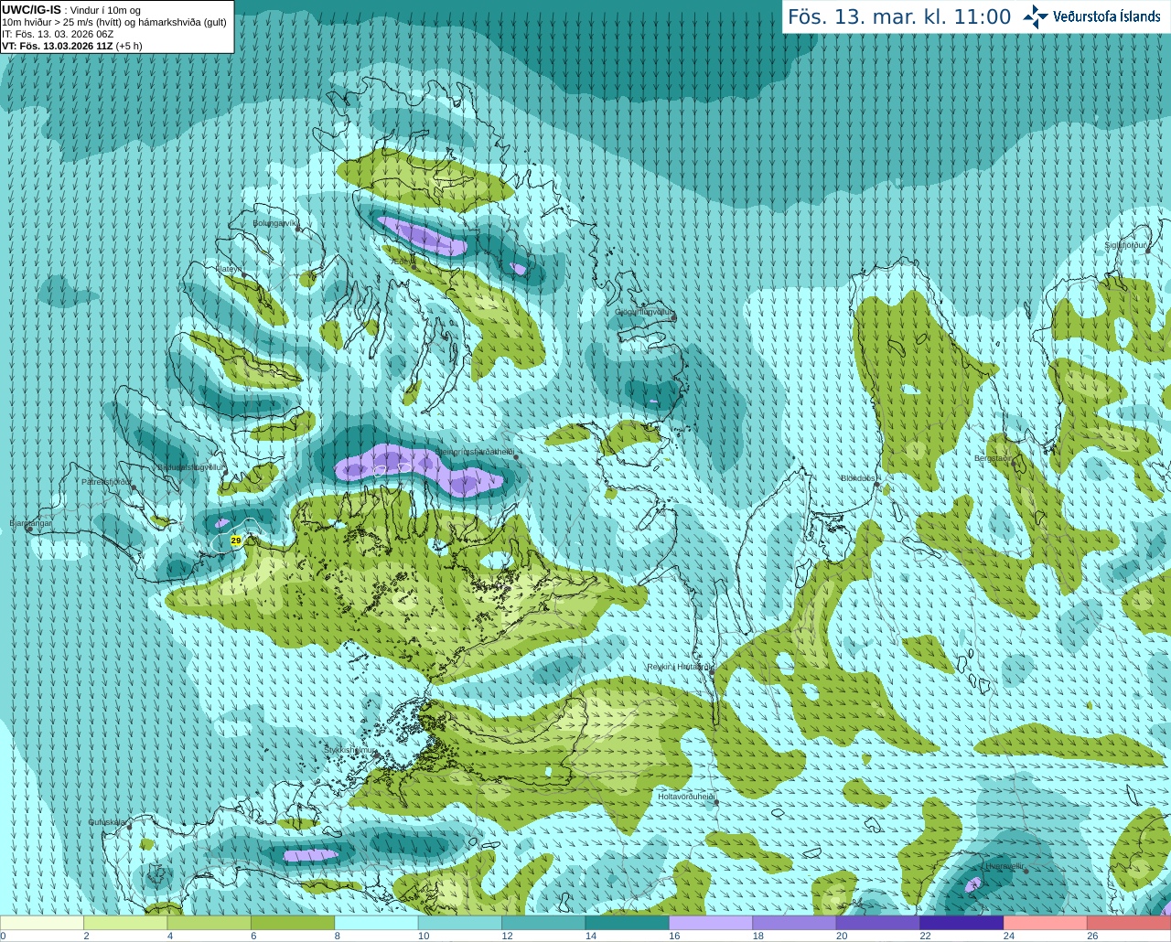
Task: Click the 22–24 m/s dark indigo legend swatch
Action: tap(962, 923)
